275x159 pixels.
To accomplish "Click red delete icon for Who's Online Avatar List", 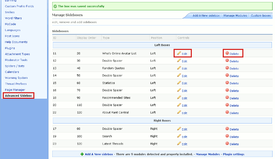I will point(227,53).
